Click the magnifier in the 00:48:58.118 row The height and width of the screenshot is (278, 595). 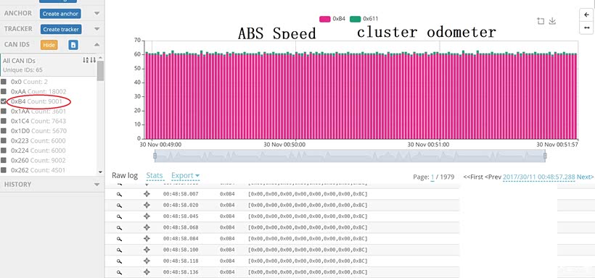(119, 261)
